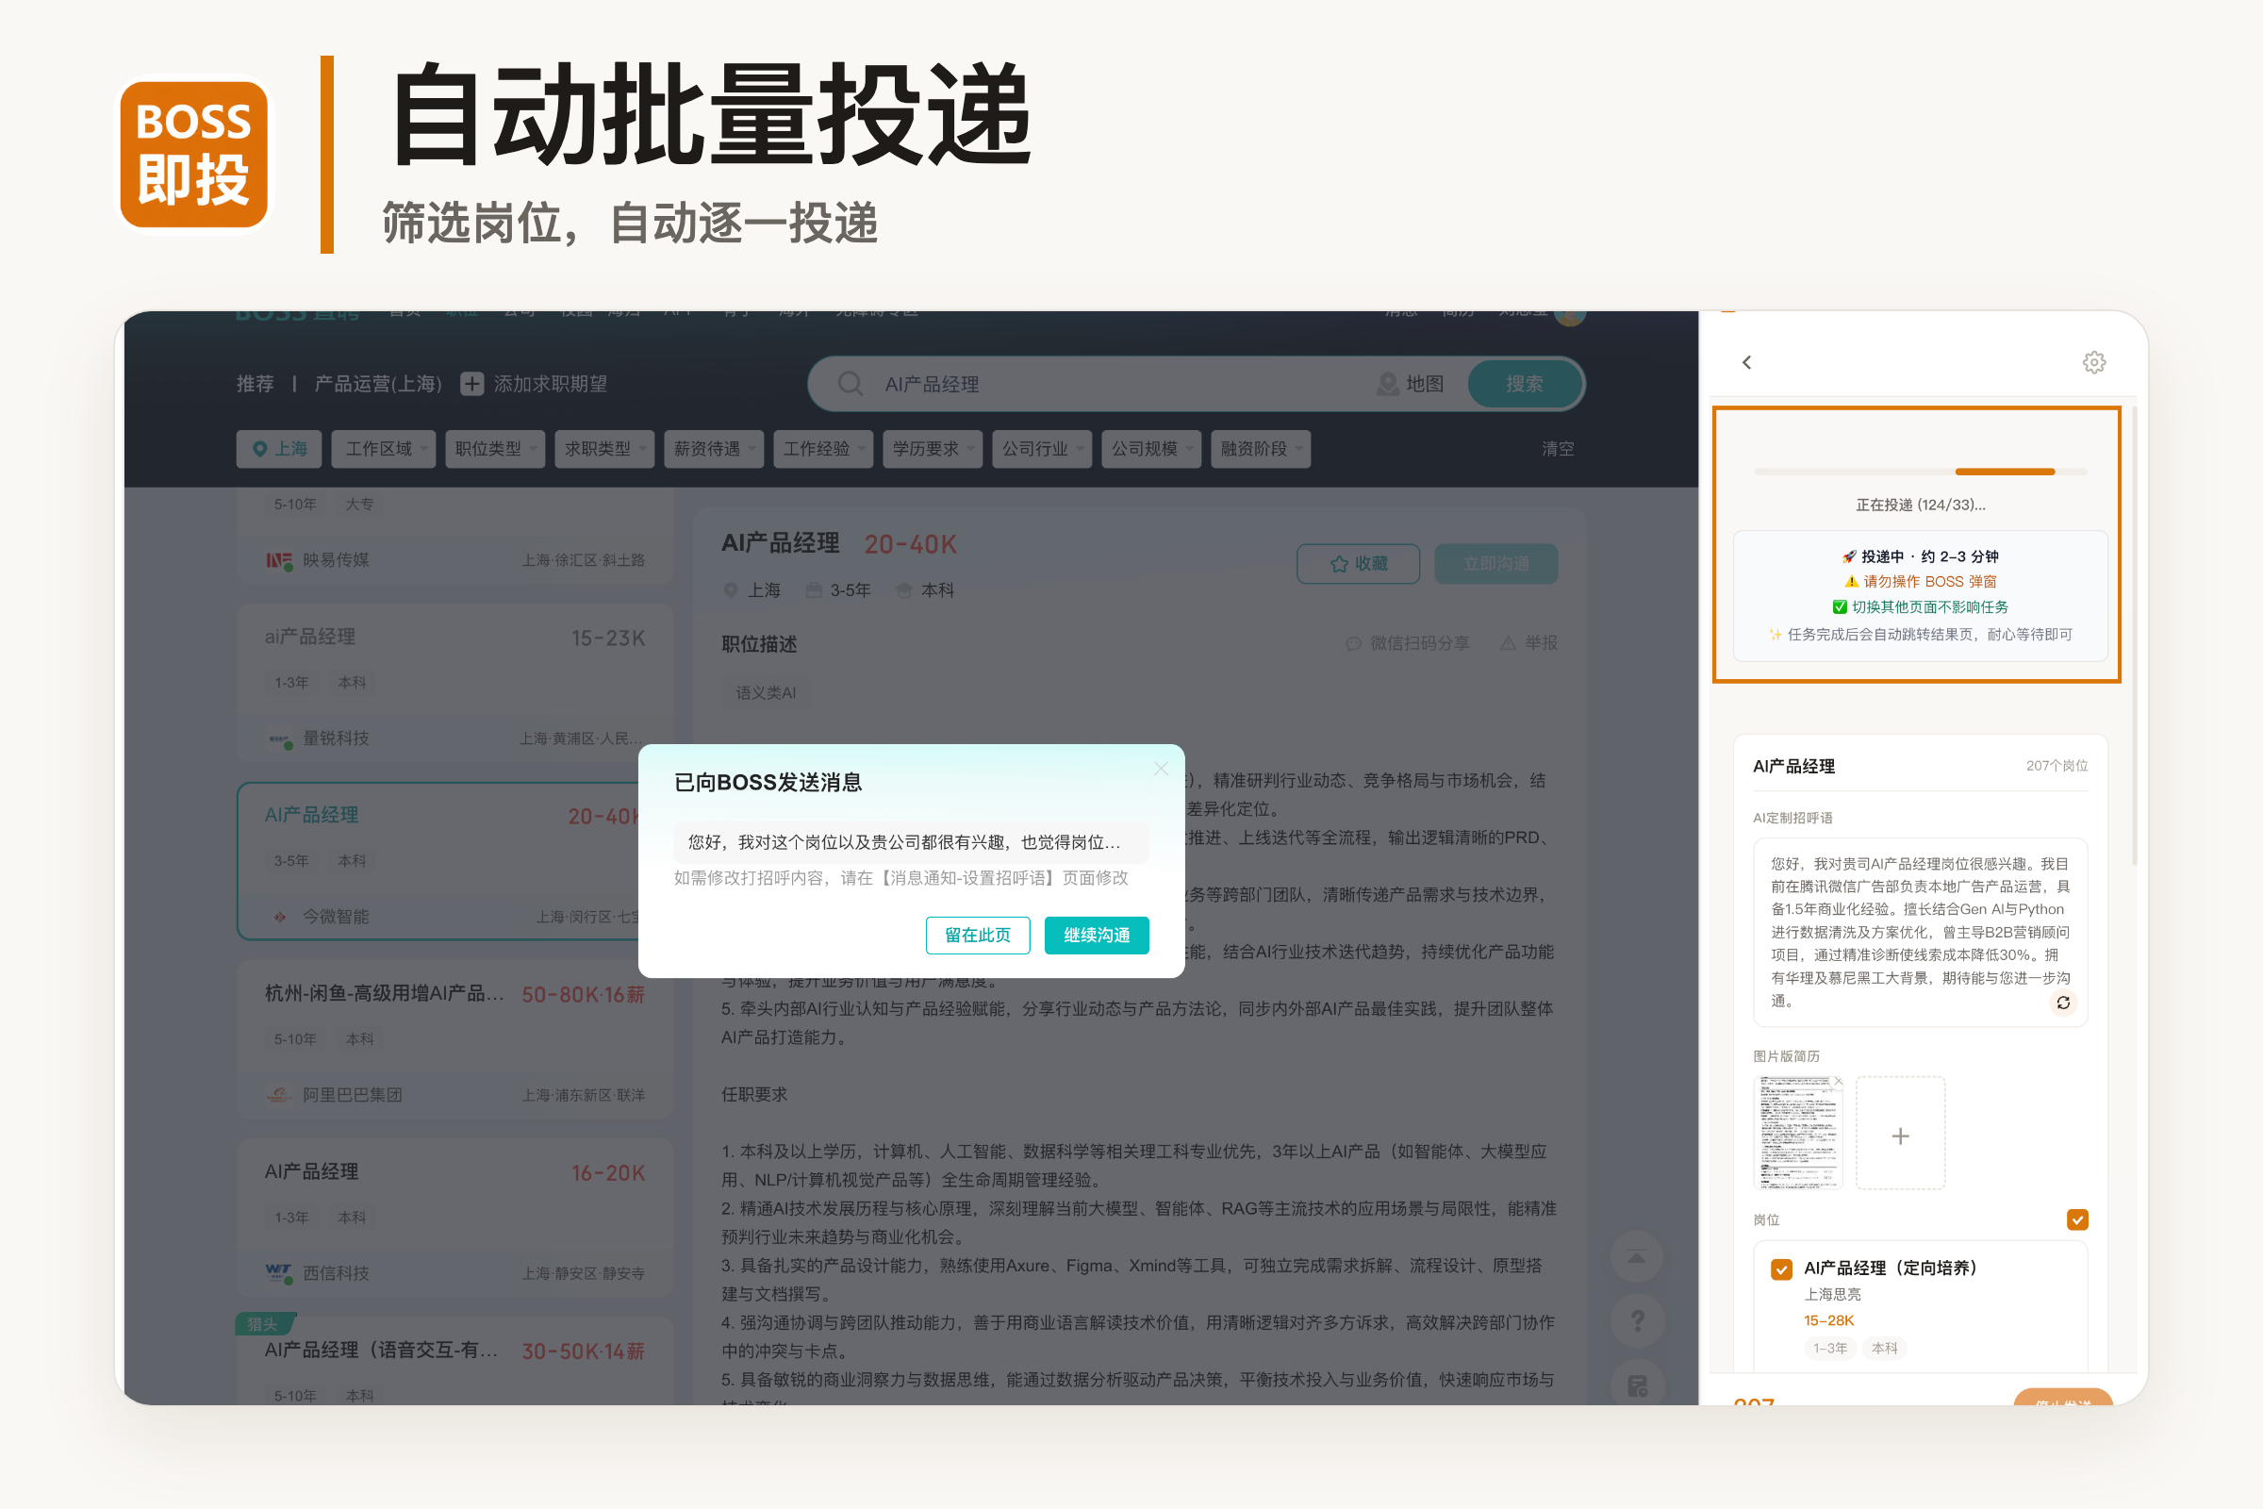
Task: Click 添加求职期望 link
Action: click(551, 384)
